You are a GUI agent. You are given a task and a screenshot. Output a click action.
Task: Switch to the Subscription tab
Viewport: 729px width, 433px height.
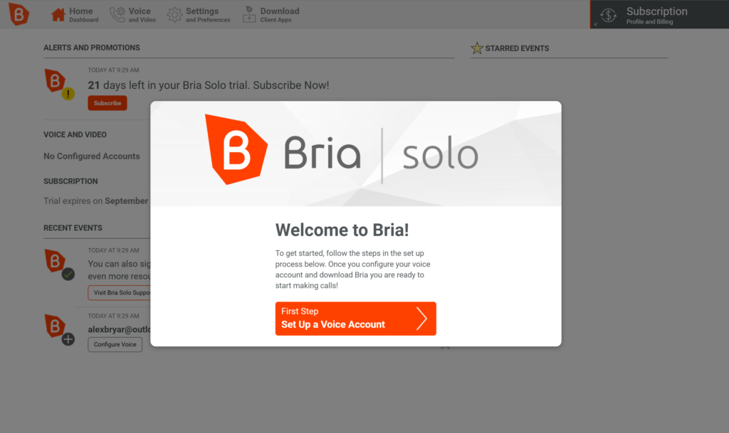coord(656,14)
